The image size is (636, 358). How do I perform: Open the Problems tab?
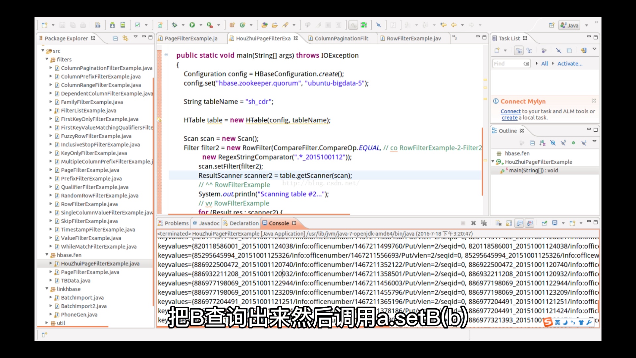[x=173, y=223]
